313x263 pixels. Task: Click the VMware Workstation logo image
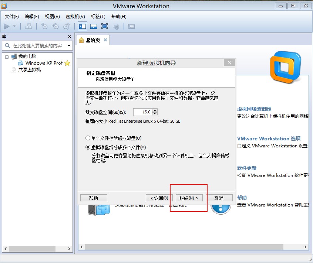point(286,67)
